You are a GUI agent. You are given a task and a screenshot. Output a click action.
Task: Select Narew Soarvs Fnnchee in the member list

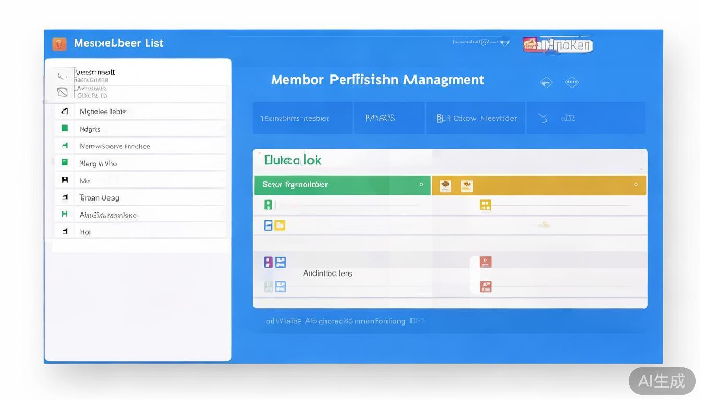[115, 146]
